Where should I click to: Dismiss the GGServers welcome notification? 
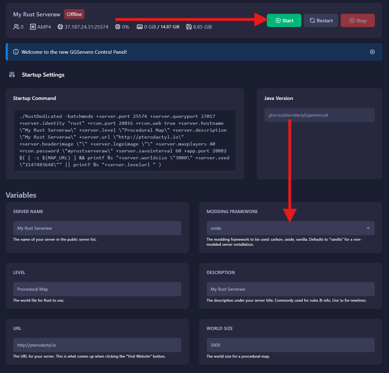372,52
